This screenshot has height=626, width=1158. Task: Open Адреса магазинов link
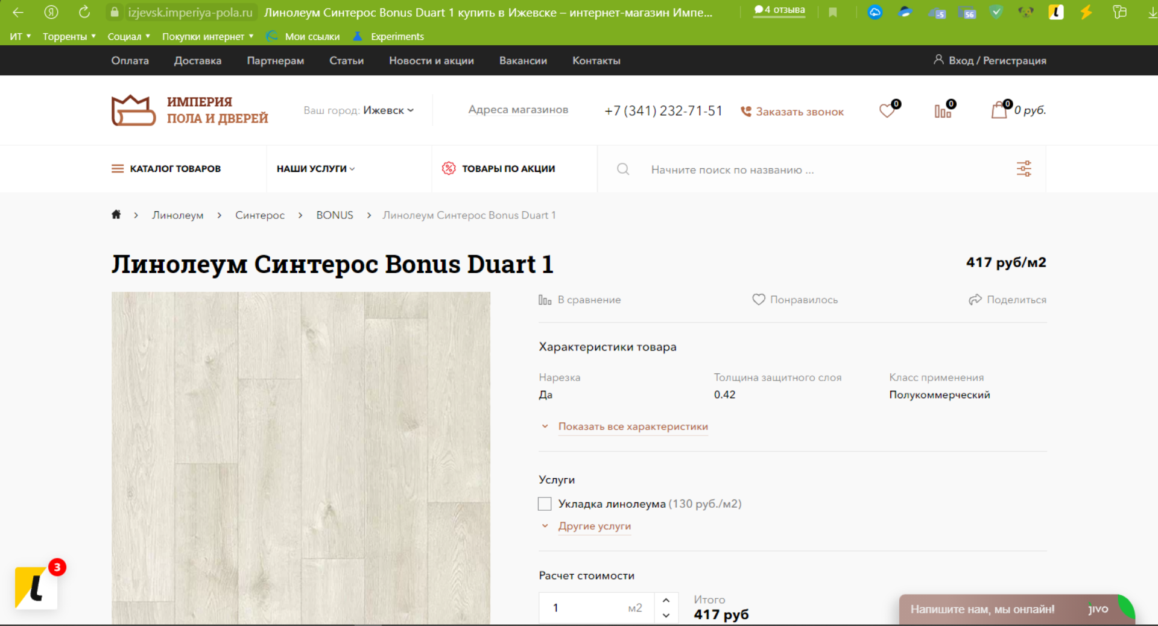point(518,110)
